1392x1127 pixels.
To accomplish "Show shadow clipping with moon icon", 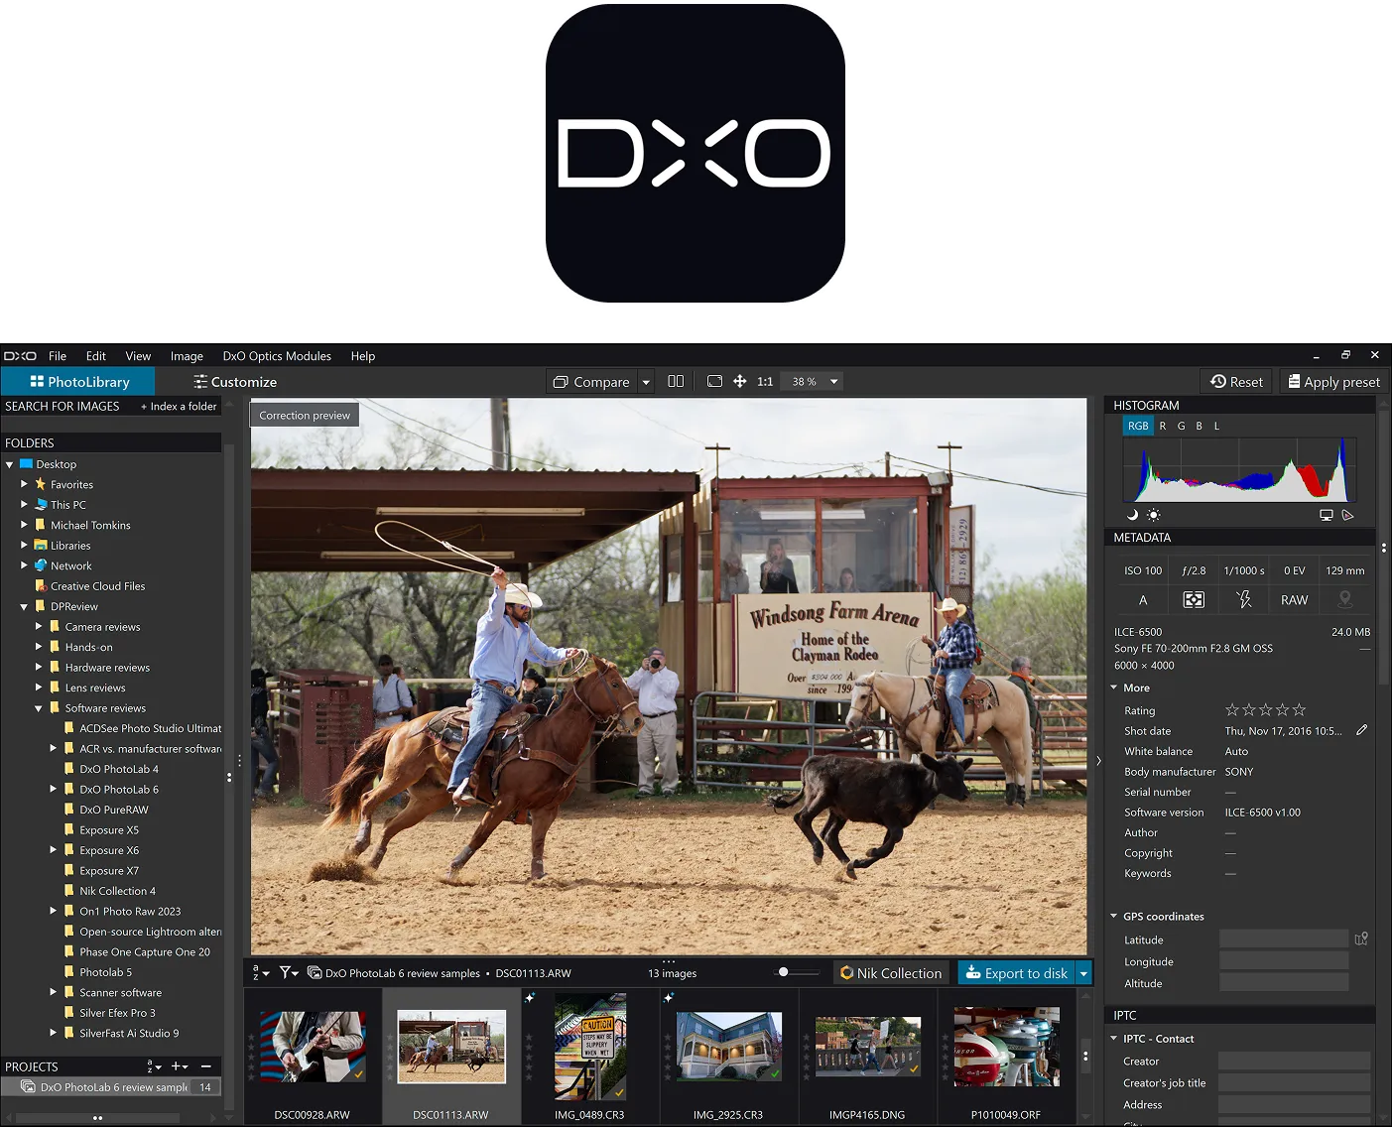I will [x=1132, y=515].
